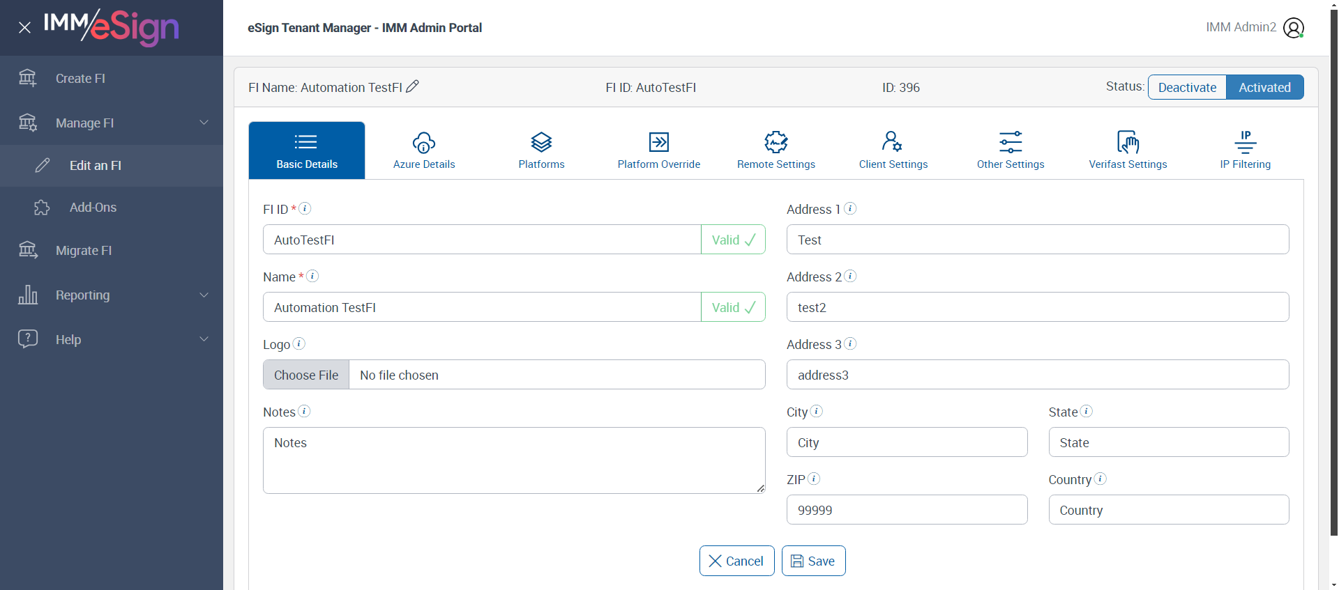
Task: Expand the Manage FI menu chevron
Action: coord(204,123)
